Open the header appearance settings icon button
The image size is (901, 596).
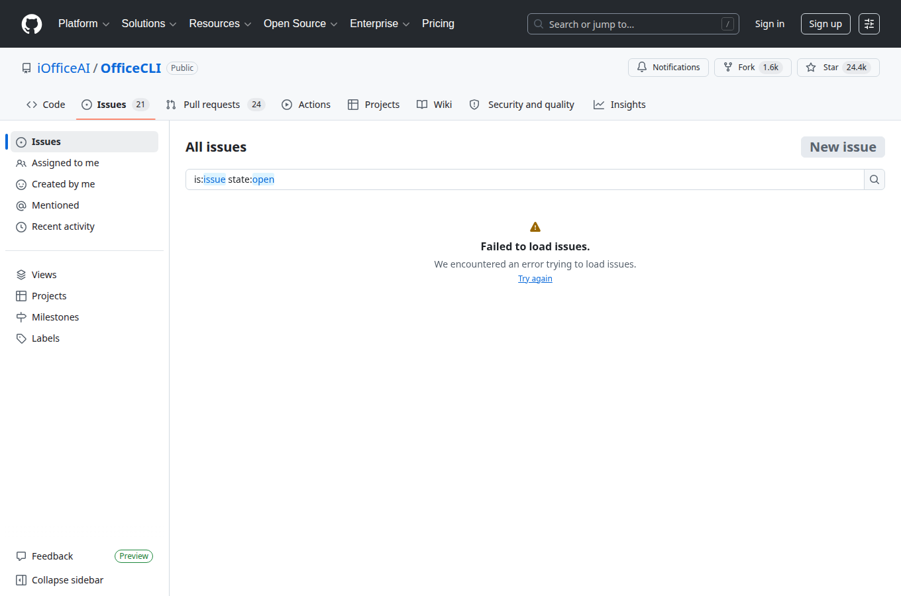tap(869, 24)
